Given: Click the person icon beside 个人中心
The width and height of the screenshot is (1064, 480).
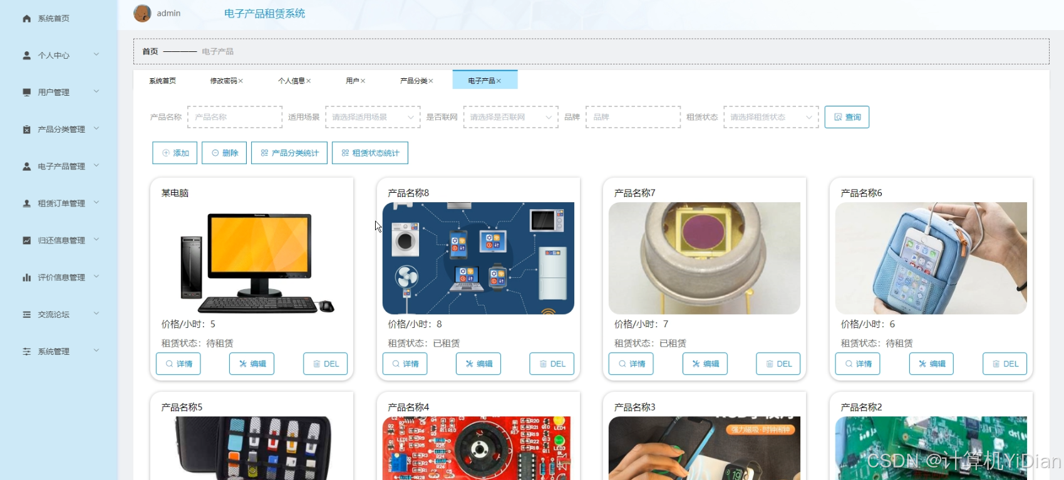Looking at the screenshot, I should 26,56.
